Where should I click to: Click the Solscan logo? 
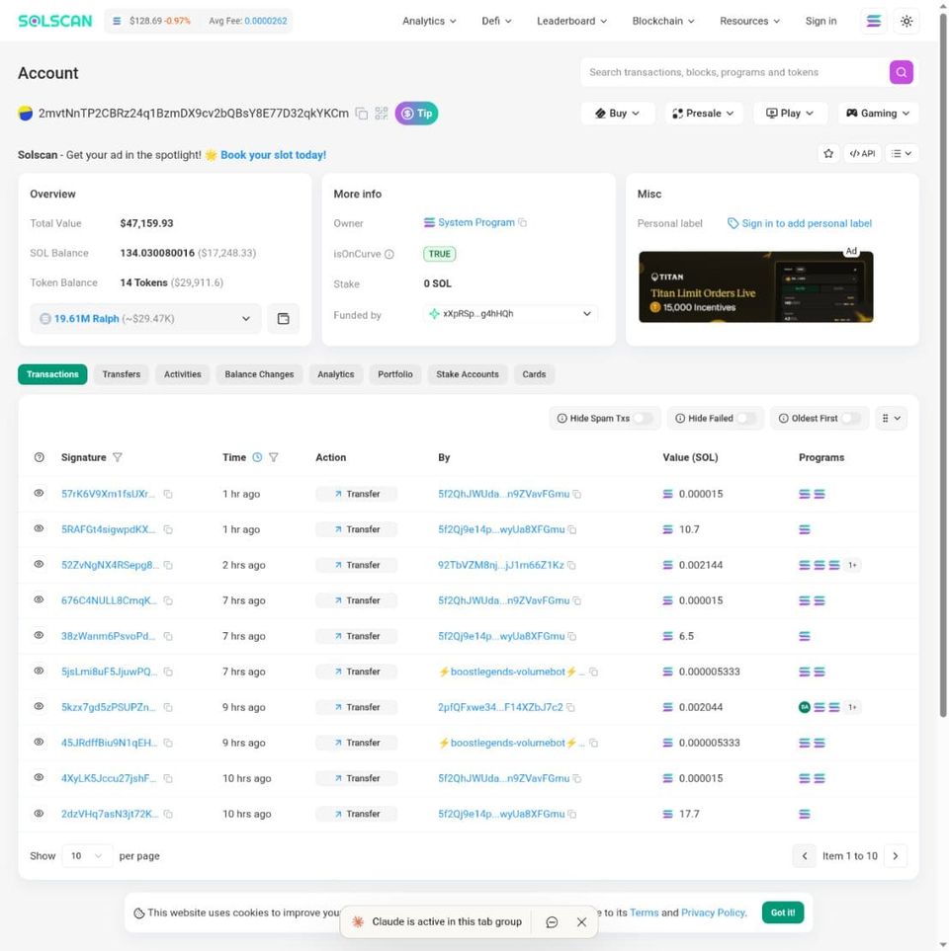pos(54,20)
